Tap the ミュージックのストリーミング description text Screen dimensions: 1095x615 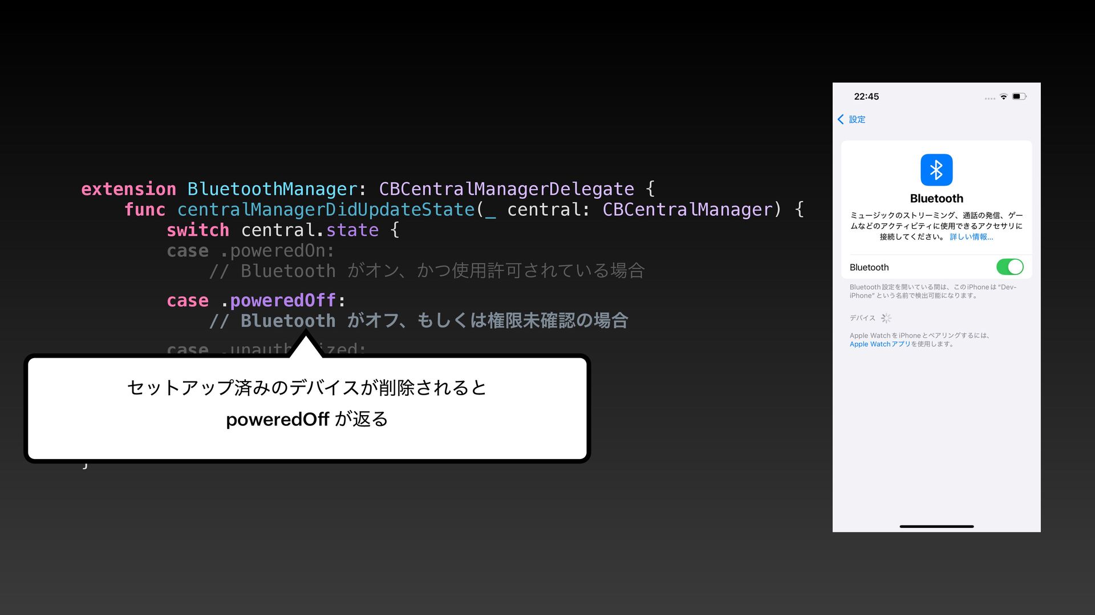[936, 226]
